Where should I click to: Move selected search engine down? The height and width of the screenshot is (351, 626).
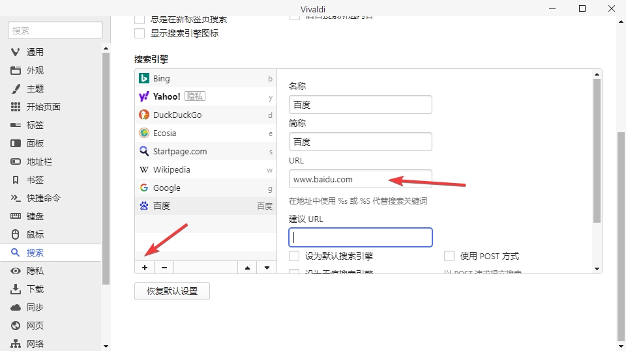[267, 268]
